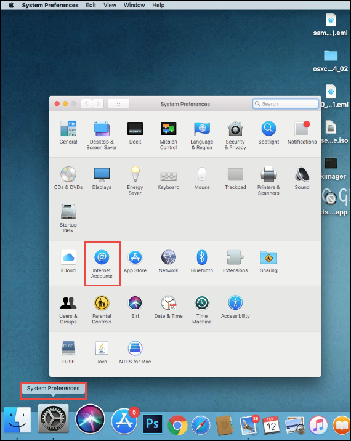Viewport: 351px width, 441px height.
Task: Open the View menu
Action: [110, 5]
